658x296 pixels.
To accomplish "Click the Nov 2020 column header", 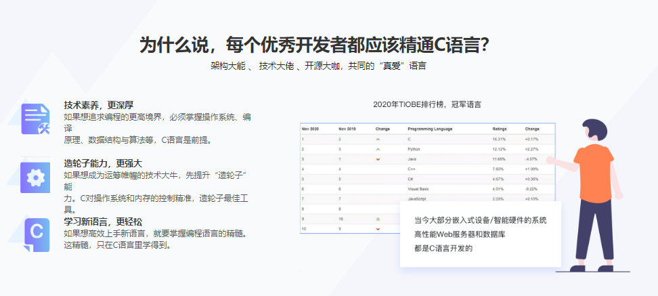I will point(311,129).
